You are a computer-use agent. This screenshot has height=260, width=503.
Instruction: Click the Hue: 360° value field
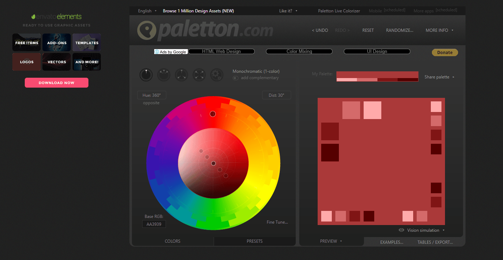point(152,95)
